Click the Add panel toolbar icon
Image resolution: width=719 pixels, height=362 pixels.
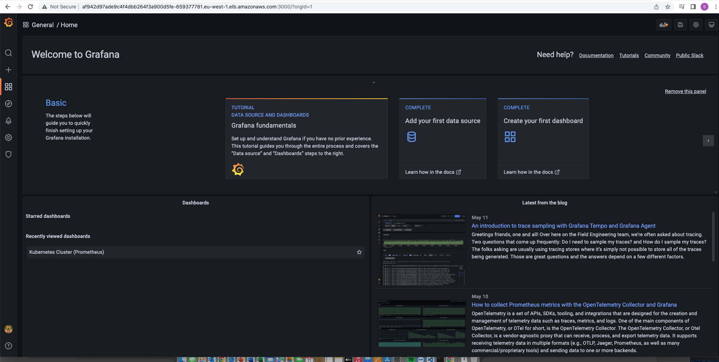coord(664,25)
